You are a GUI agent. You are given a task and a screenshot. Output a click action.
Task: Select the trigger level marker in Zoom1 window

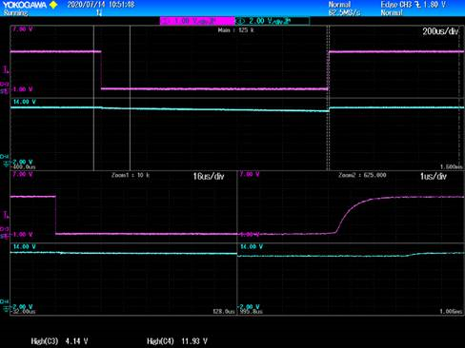6,215
